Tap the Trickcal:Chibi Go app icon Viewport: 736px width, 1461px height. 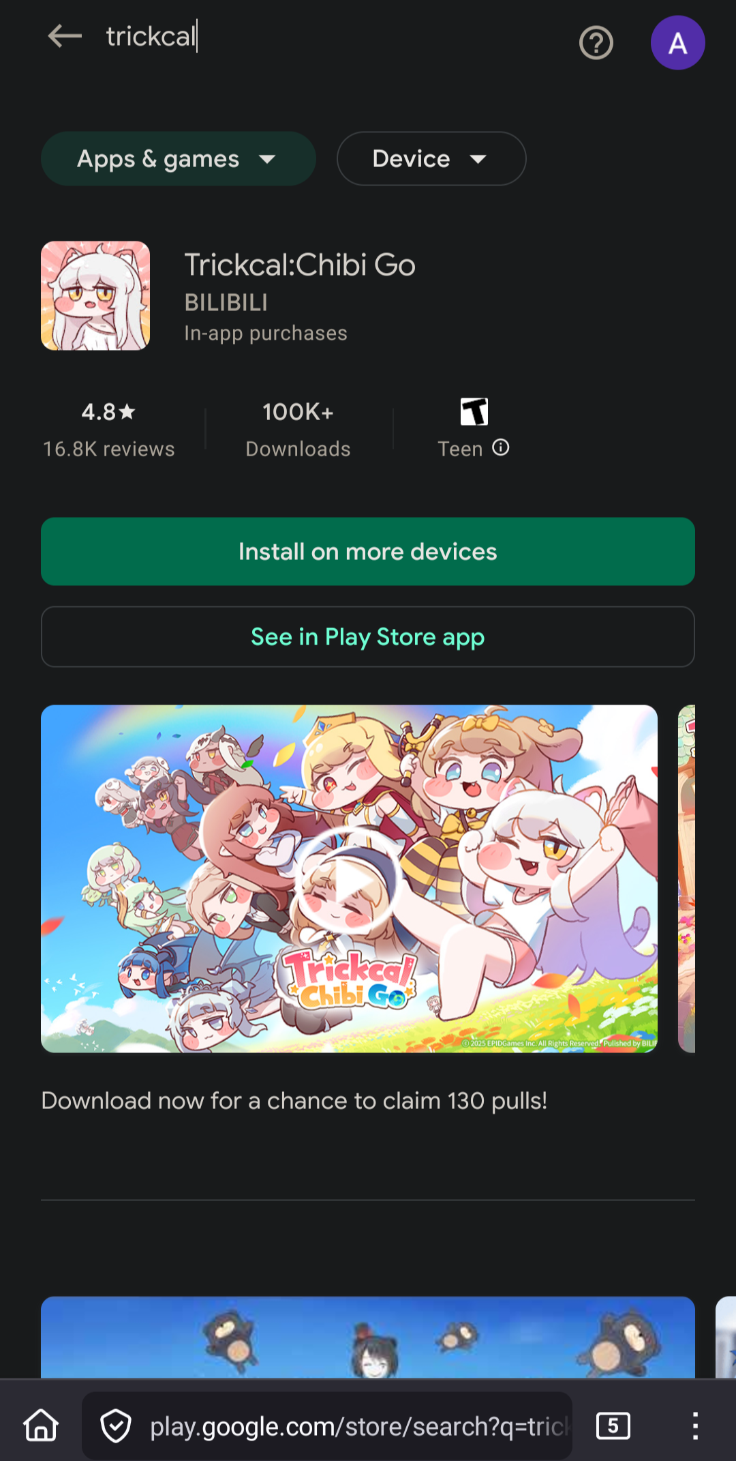pyautogui.click(x=95, y=295)
